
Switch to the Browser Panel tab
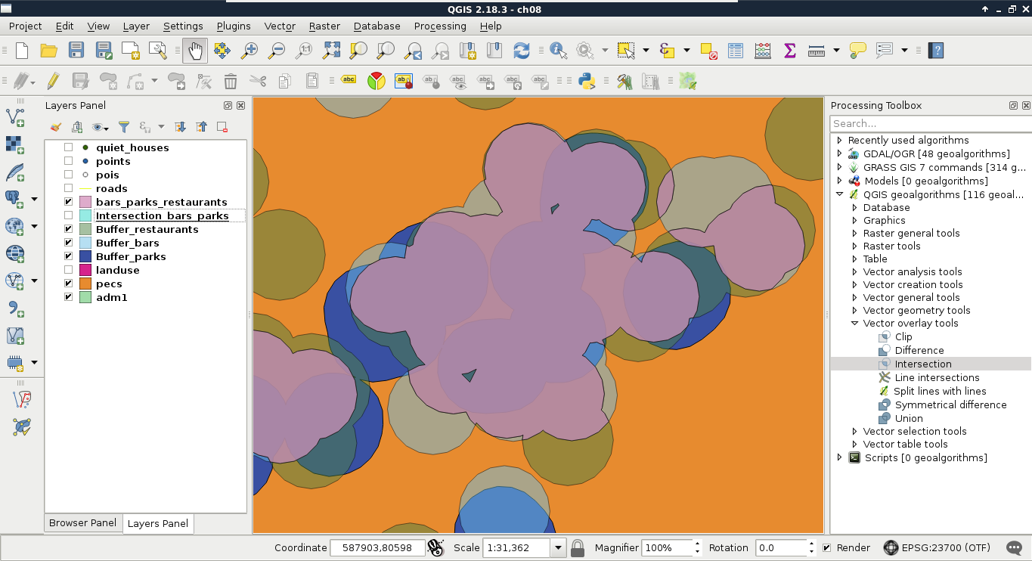[82, 522]
